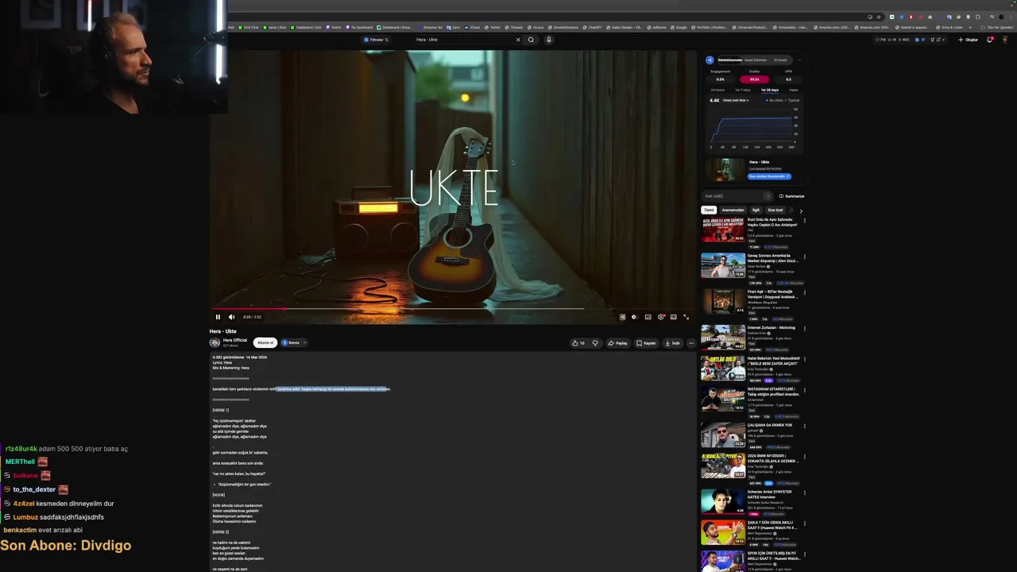This screenshot has width=1017, height=572.
Task: Open player settings gear
Action: coord(660,317)
